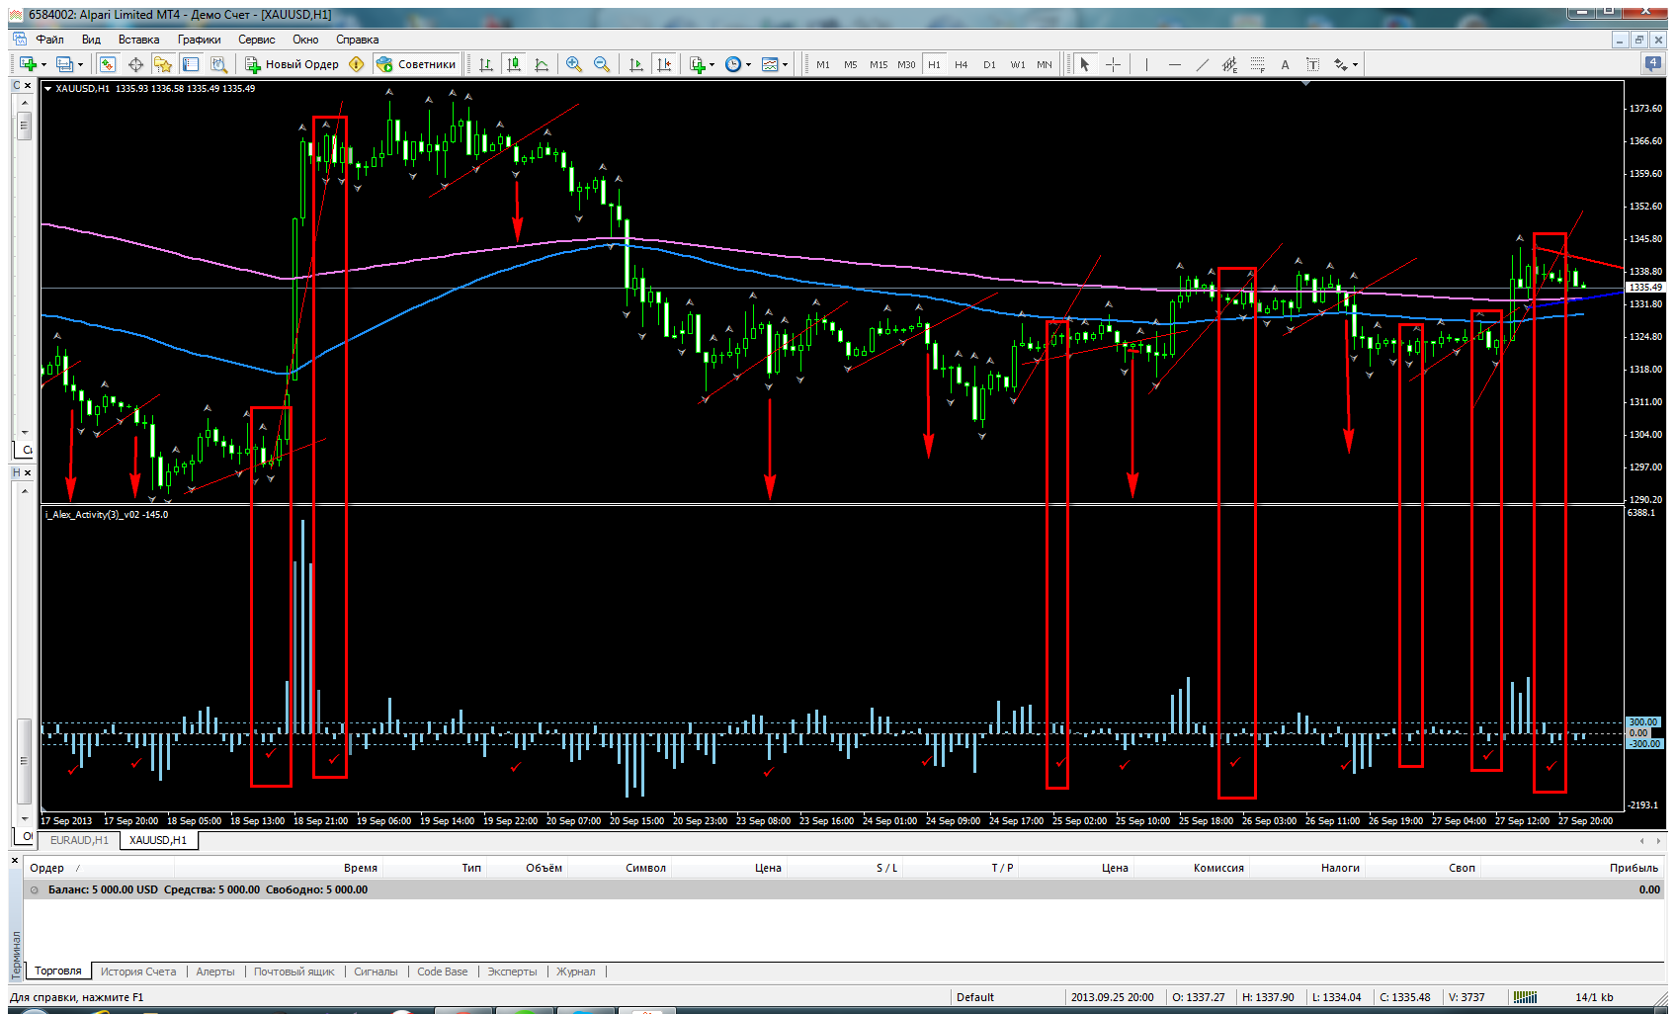
Task: Select the equidistant channel tool
Action: coord(1229,64)
